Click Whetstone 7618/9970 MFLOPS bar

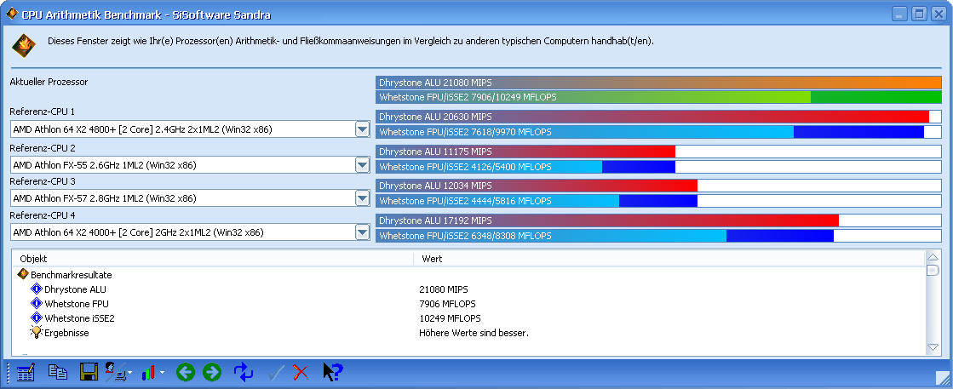click(x=659, y=131)
